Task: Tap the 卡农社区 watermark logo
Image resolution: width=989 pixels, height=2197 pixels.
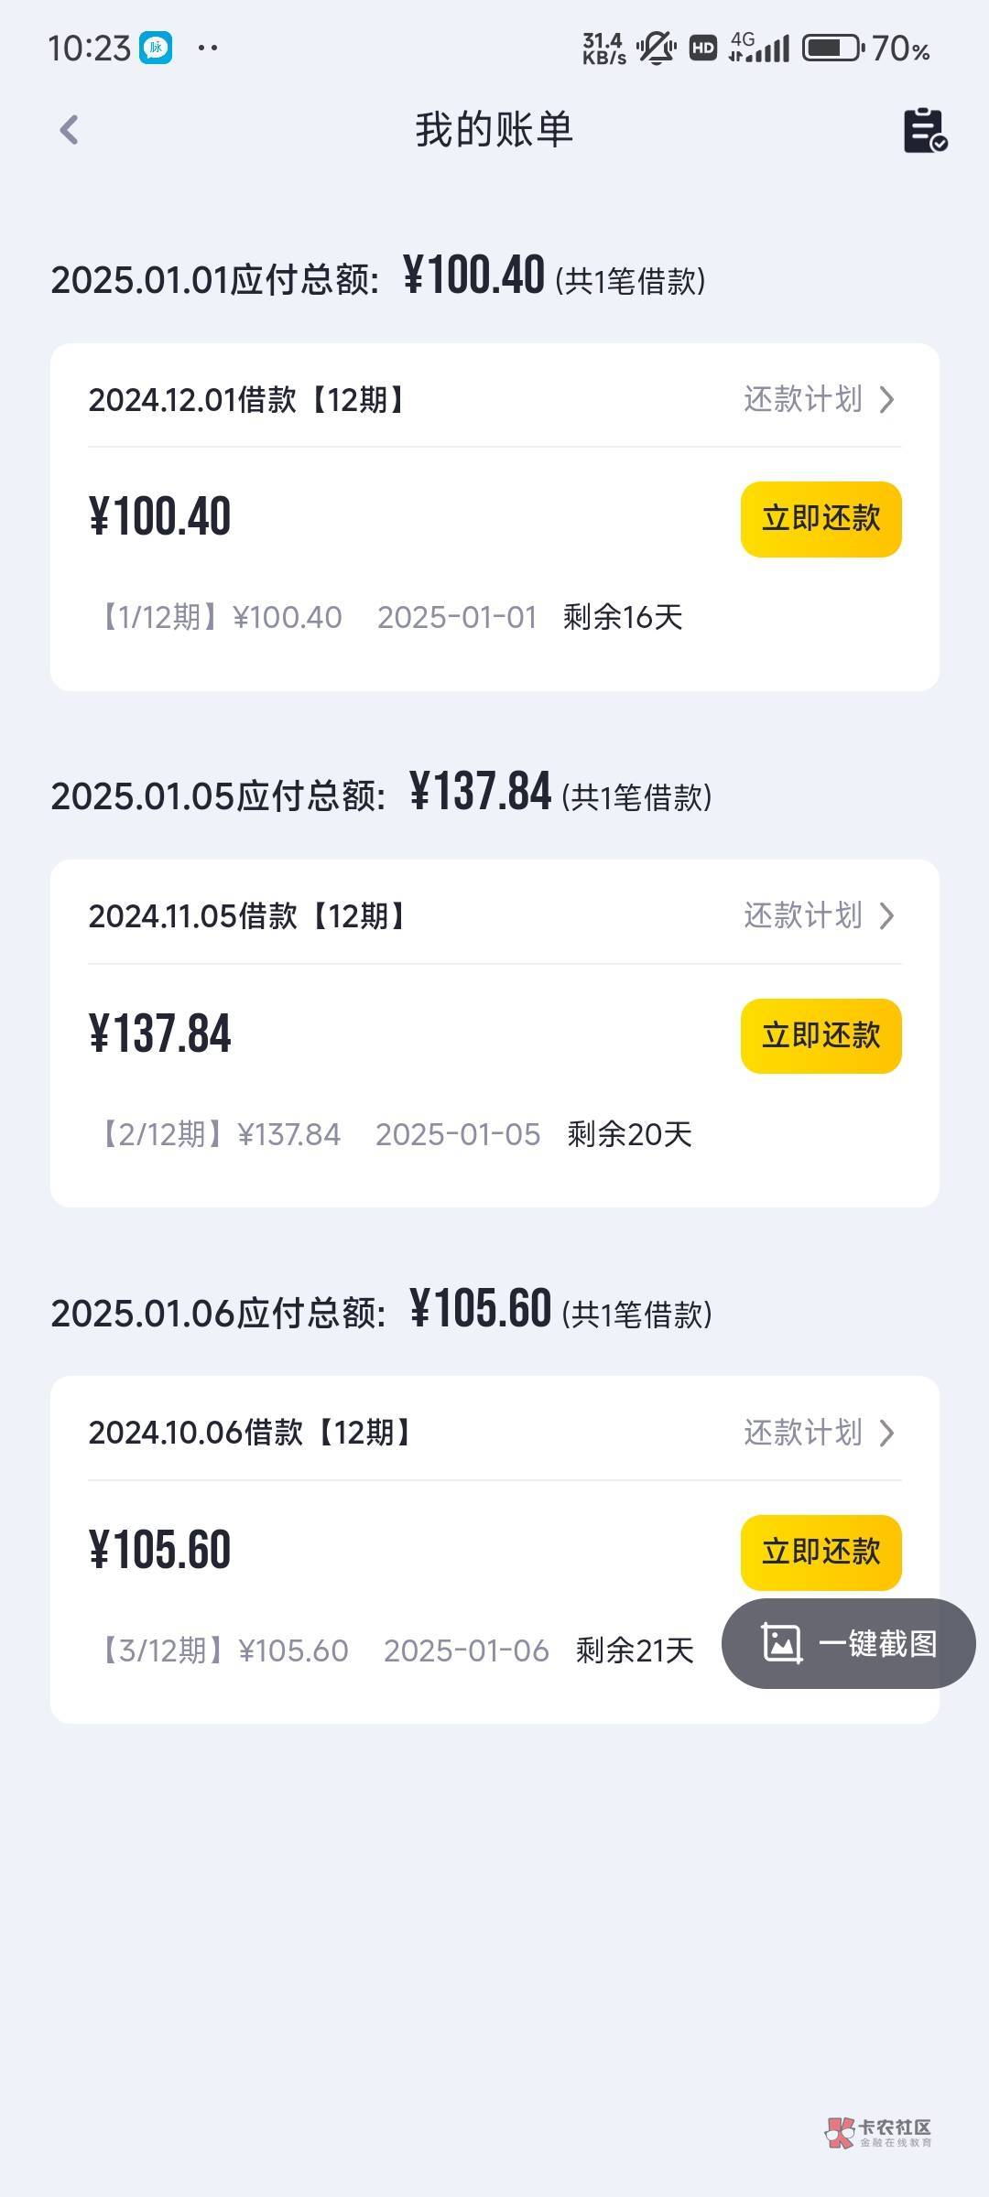Action: [x=877, y=2132]
